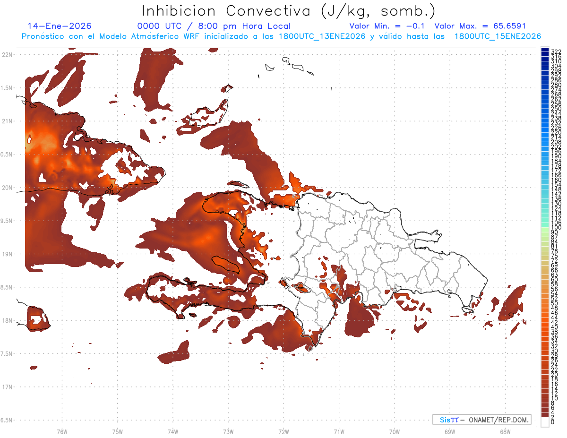Viewport: 567px width, 438px height.
Task: Click the 'SisPI - ONAMET/REP.DOM.' credit box
Action: coord(481,420)
